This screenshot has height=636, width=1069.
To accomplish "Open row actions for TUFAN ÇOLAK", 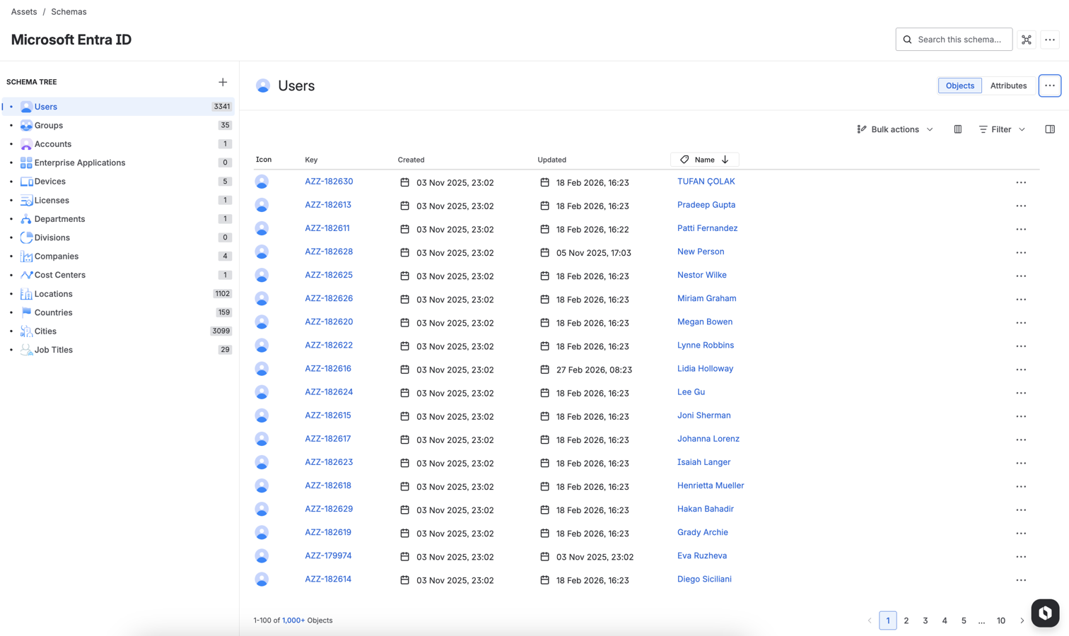I will pyautogui.click(x=1020, y=182).
